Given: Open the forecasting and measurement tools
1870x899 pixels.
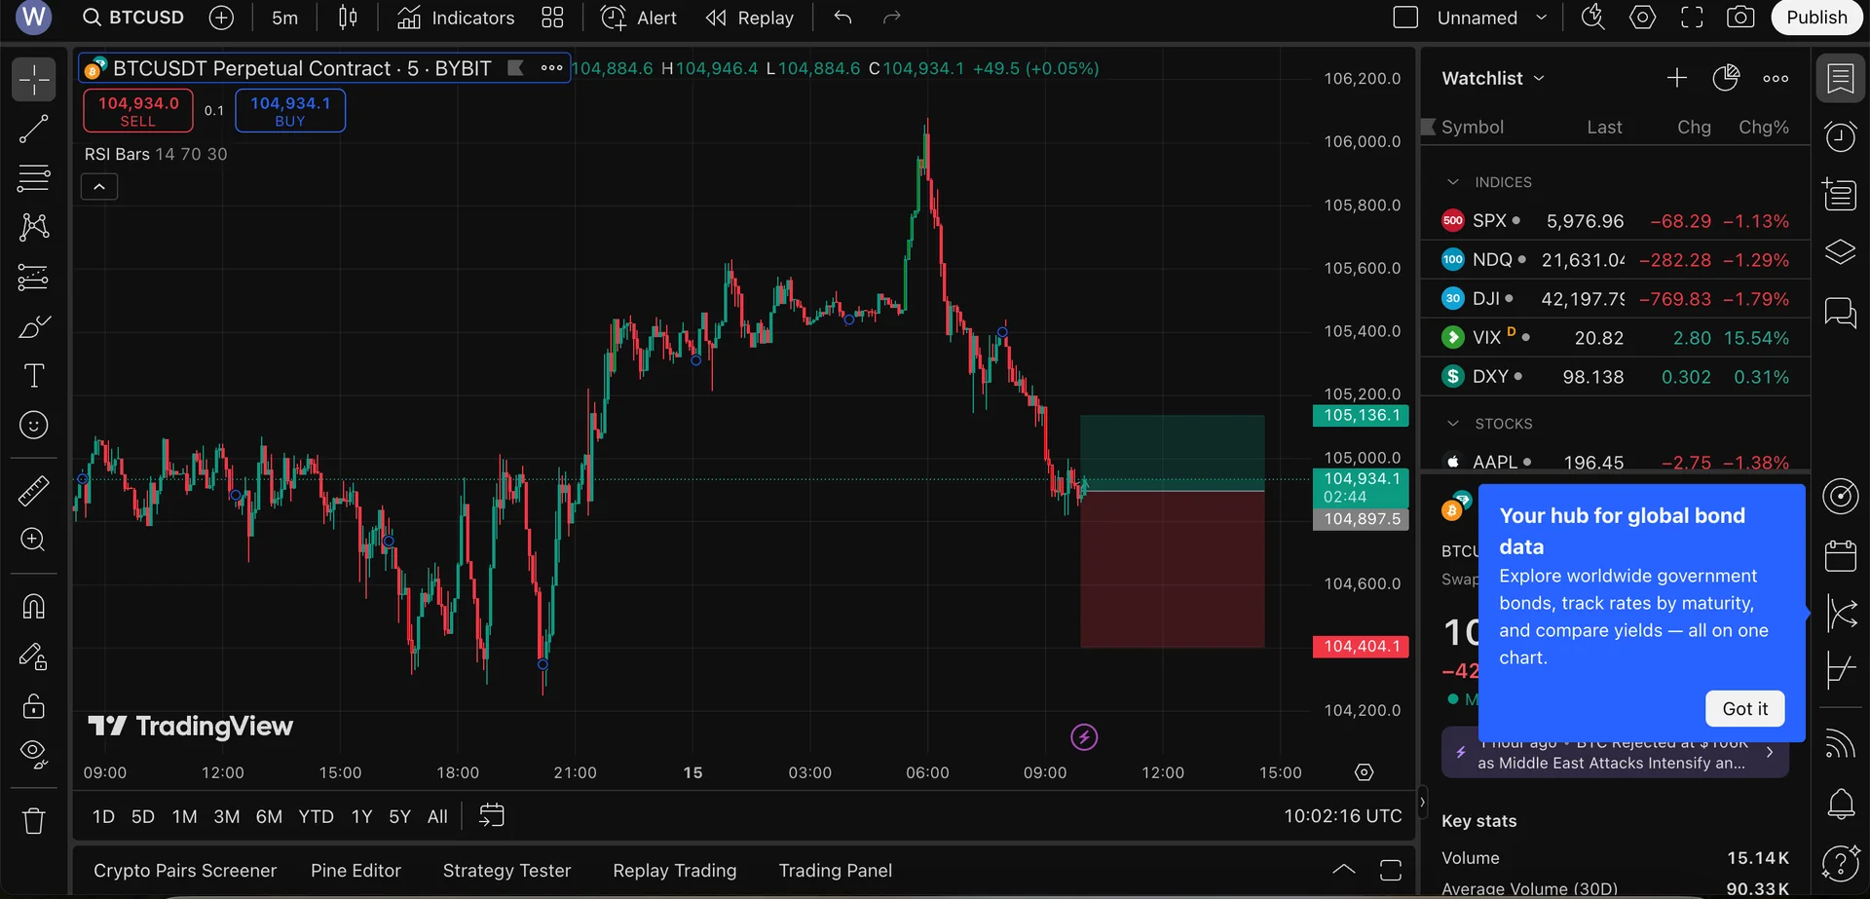Looking at the screenshot, I should click(34, 278).
